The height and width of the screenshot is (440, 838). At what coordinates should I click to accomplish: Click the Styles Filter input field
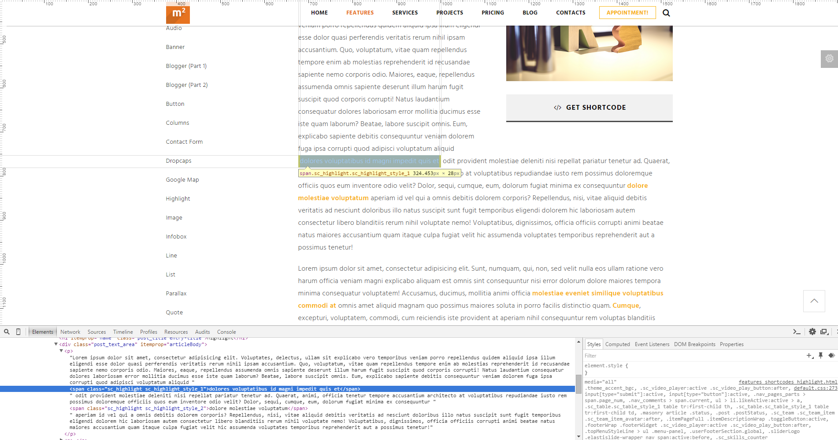[692, 356]
